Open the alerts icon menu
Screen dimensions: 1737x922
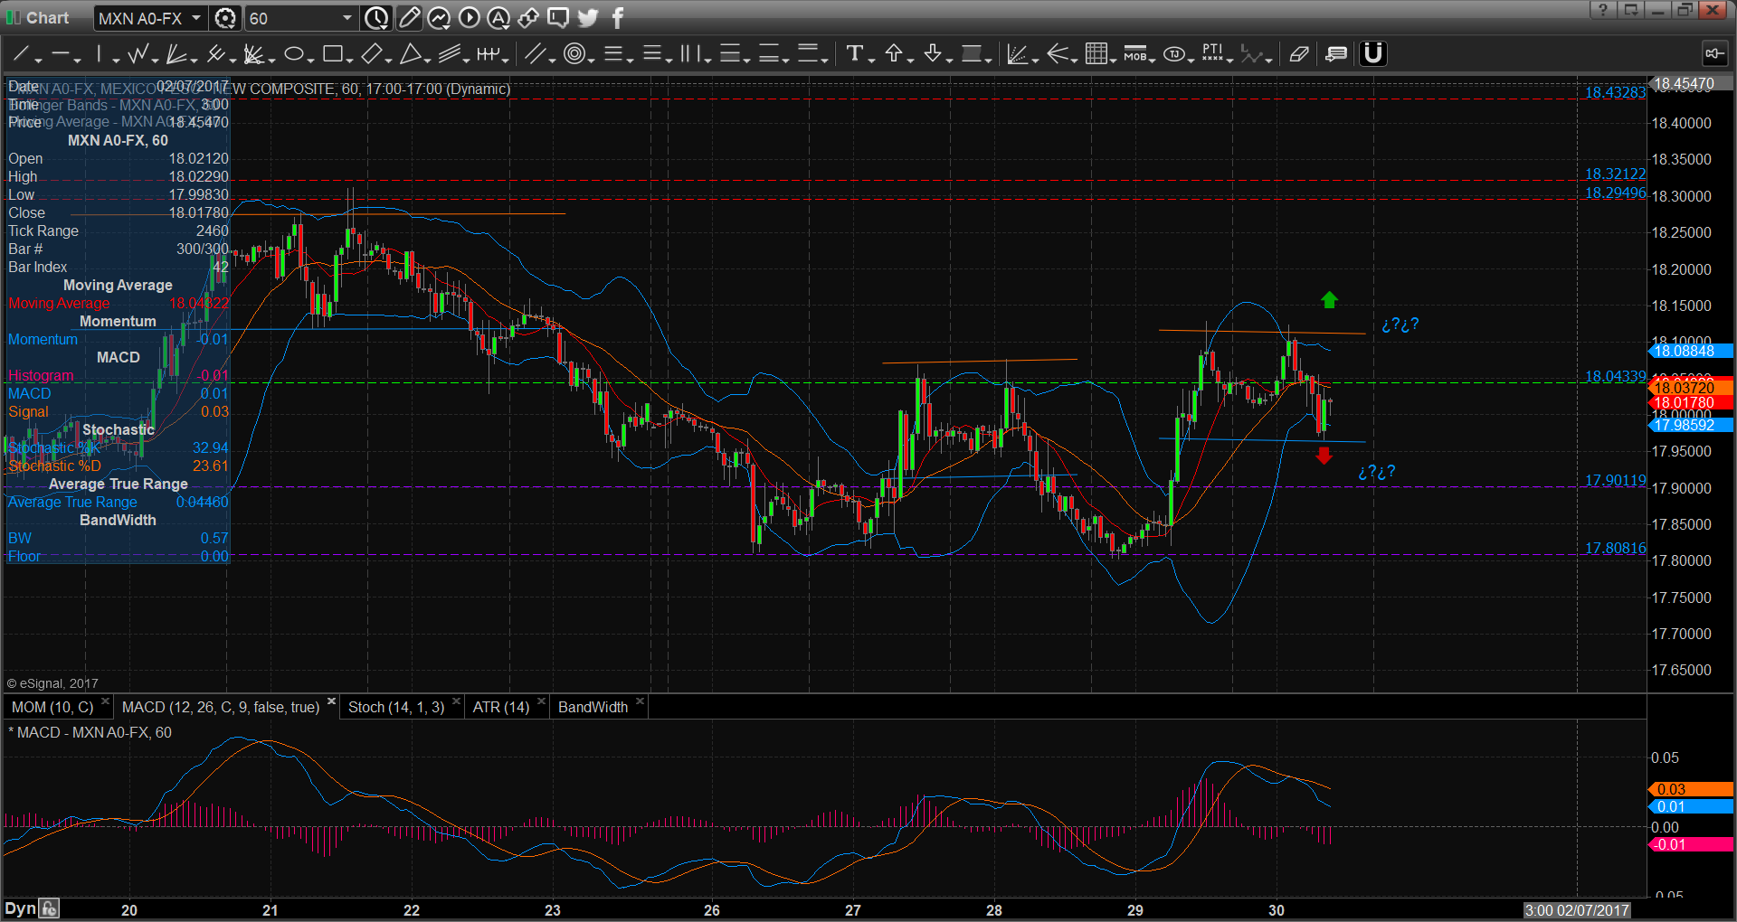point(498,17)
